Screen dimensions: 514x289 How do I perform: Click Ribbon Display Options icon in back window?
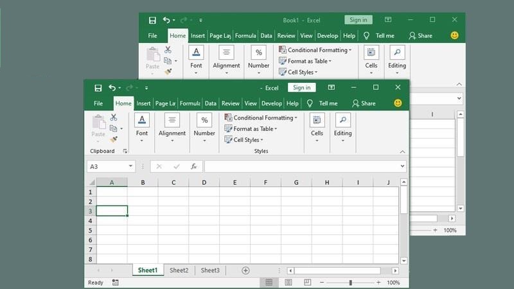[388, 20]
